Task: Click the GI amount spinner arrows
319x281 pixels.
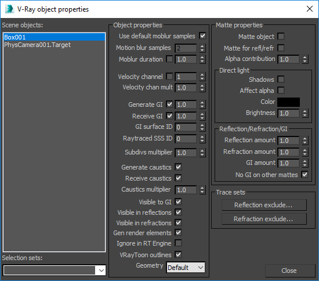Action: tap(304, 163)
